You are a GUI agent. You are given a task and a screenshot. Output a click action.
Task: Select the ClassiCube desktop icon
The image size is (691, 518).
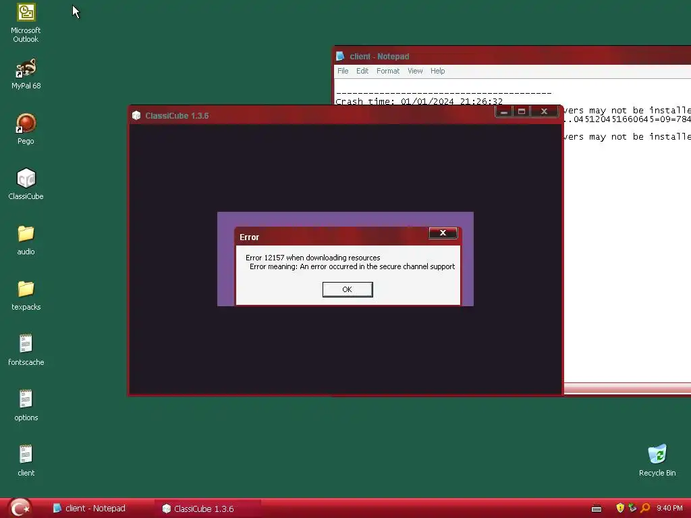pyautogui.click(x=26, y=184)
